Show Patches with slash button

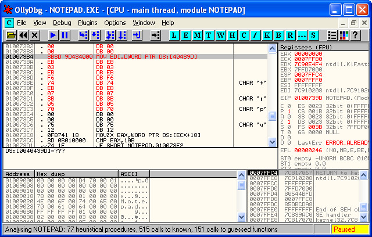(255, 35)
